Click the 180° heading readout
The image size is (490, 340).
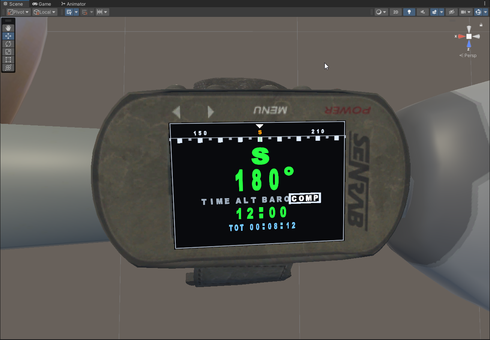coord(264,180)
